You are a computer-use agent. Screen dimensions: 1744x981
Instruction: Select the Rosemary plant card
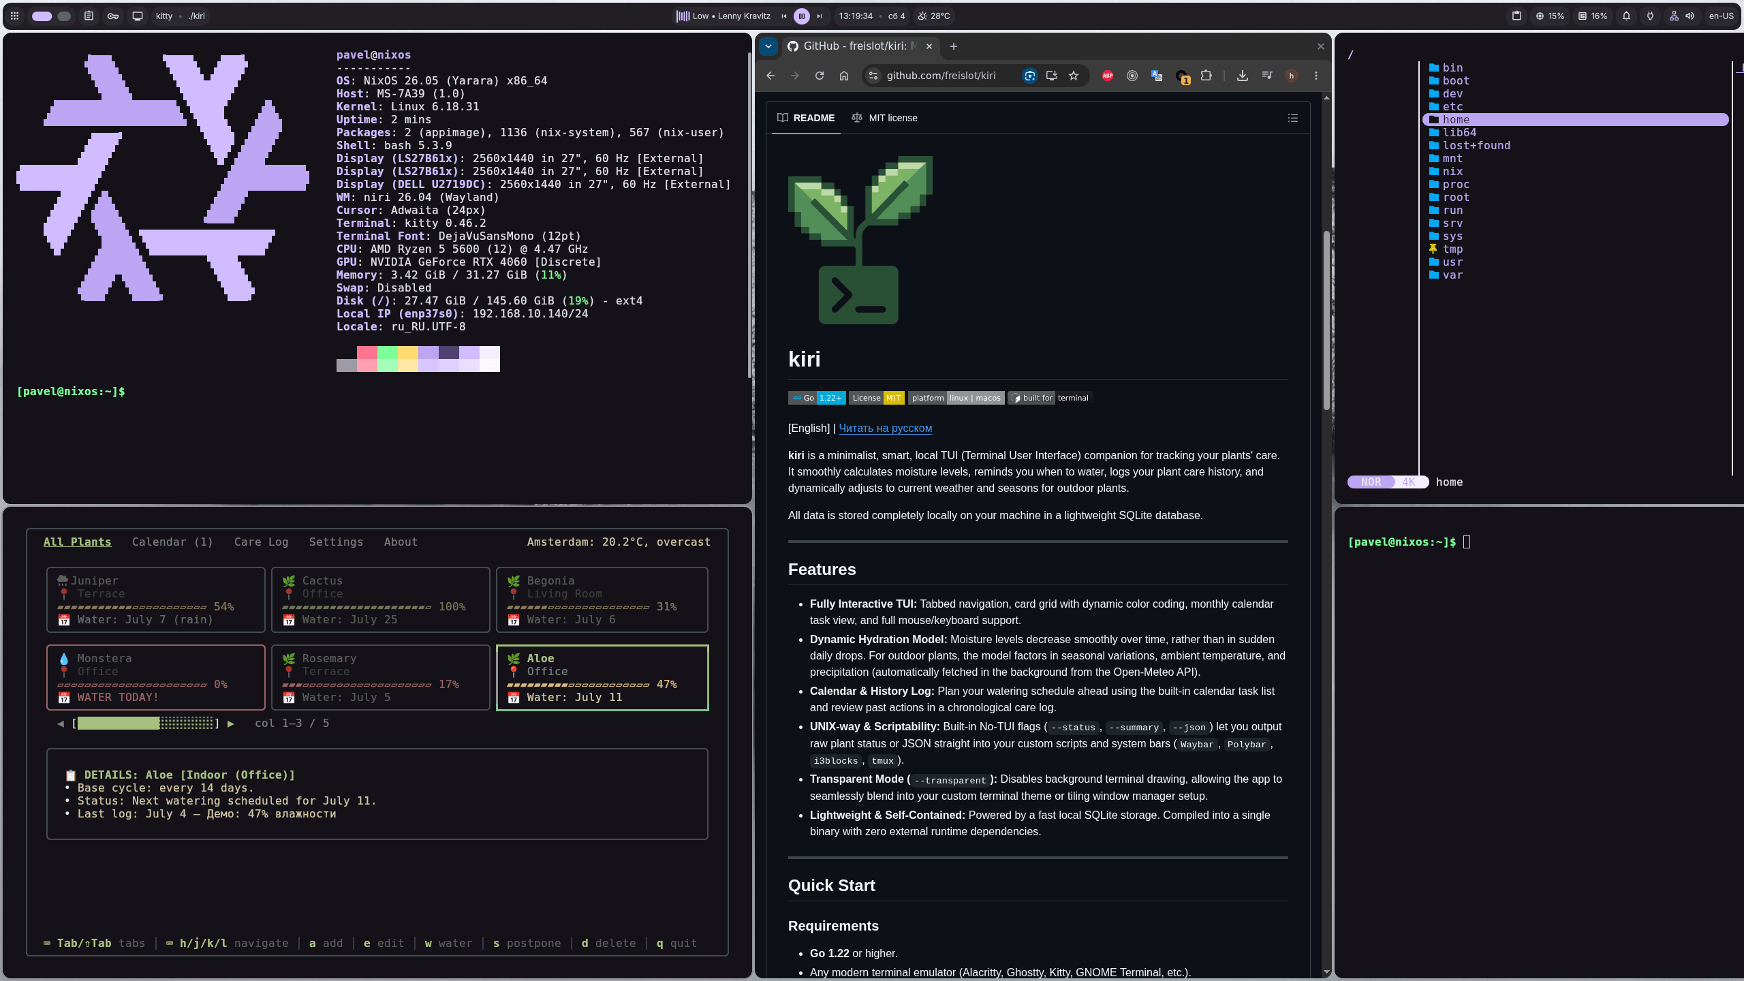(381, 678)
